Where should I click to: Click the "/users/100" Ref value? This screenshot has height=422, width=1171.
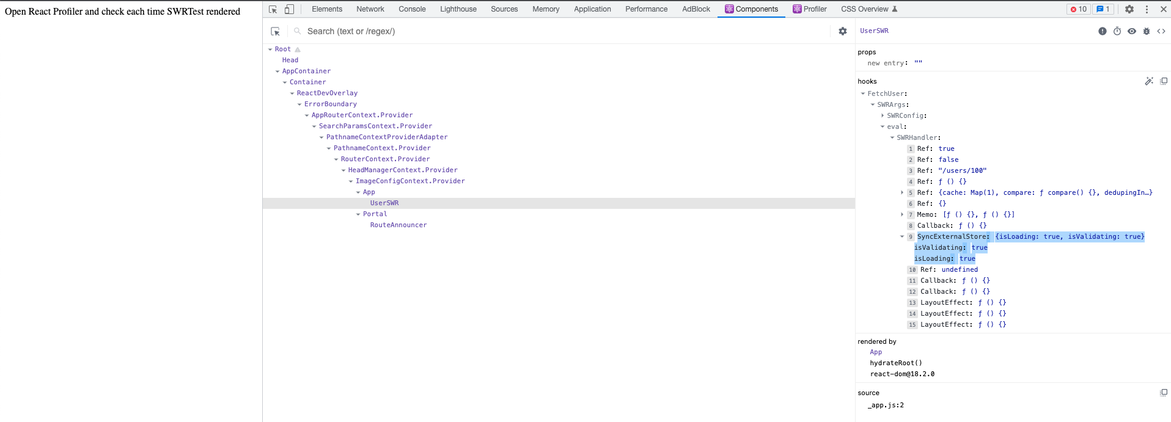click(x=963, y=170)
